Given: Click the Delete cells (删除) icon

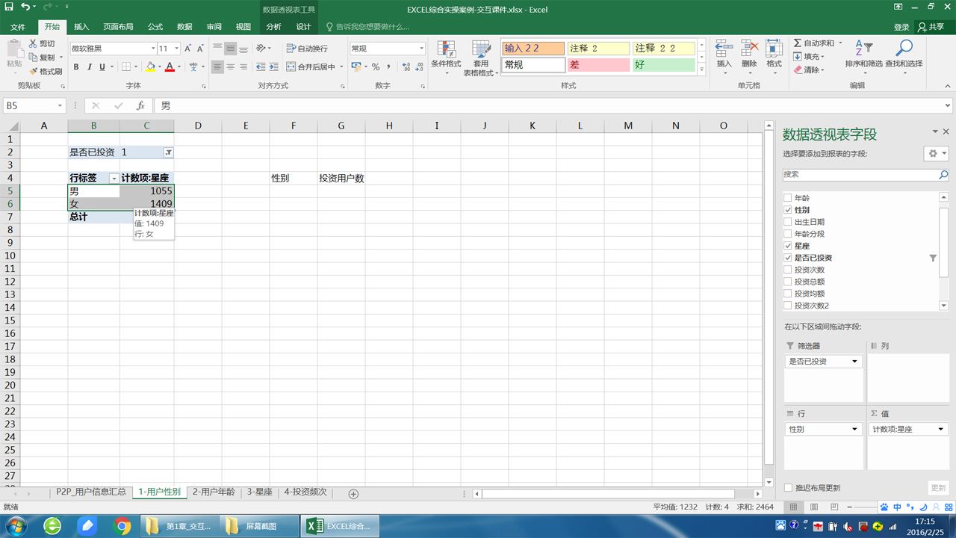Looking at the screenshot, I should pos(749,49).
